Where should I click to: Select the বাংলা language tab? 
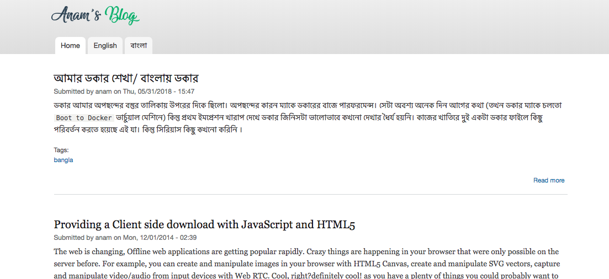click(x=139, y=46)
